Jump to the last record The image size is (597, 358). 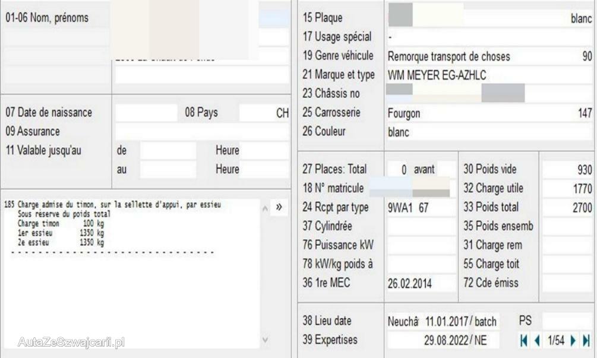click(x=586, y=340)
